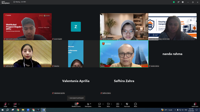The image size is (200, 112).
Task: Select Nanda Syakirah video tile
Action: click(124, 26)
